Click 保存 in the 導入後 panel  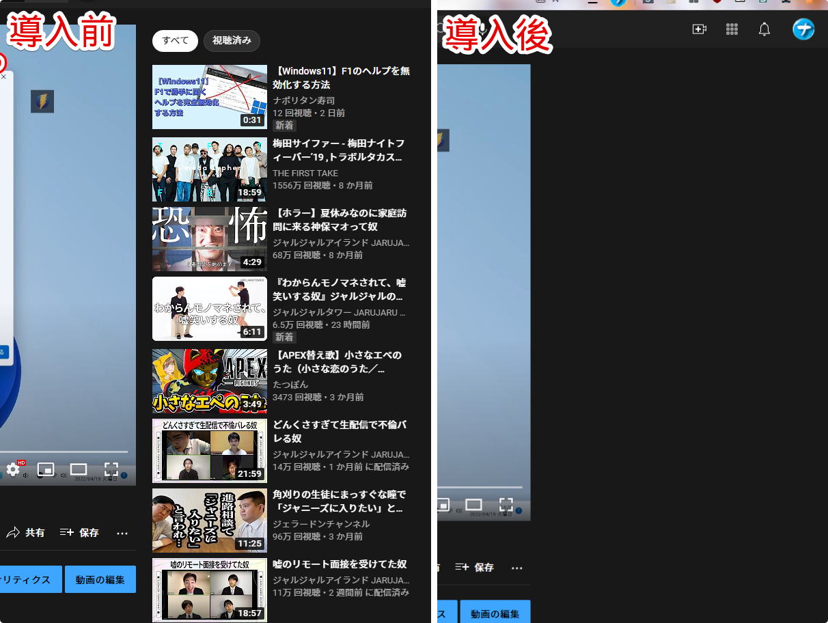[x=475, y=567]
